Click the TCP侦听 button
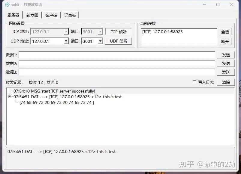Image resolution: width=241 pixels, height=174 pixels. [119, 31]
